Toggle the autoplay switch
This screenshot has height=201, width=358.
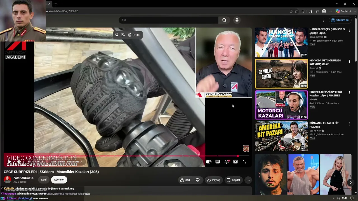(x=209, y=162)
